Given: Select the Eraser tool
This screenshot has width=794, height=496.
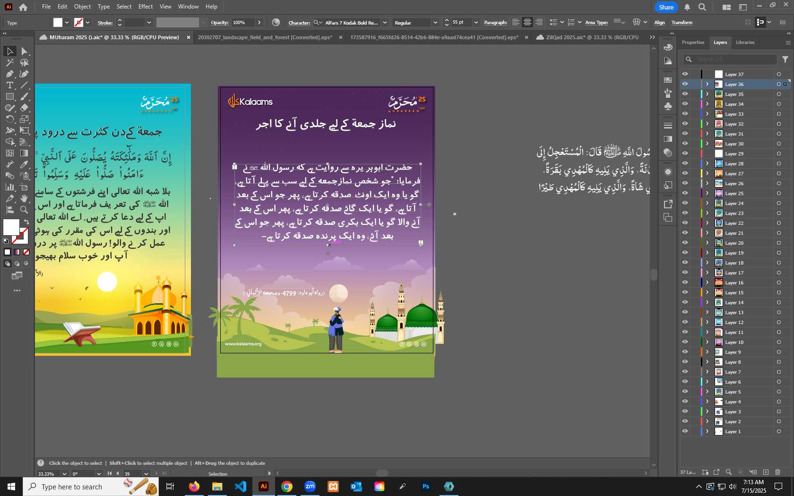Looking at the screenshot, I should (x=25, y=108).
